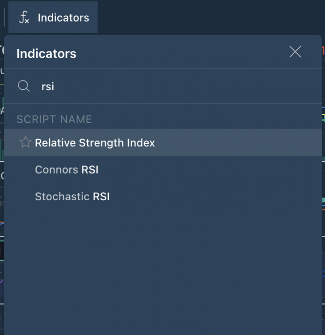The image size is (325, 335).
Task: Dismiss the indicator search popup
Action: [x=295, y=52]
